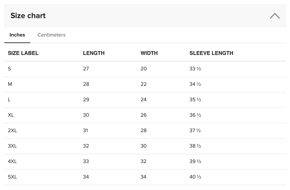Click the sleeve length value 40 ½
Screen dimensions: 290x190
tap(195, 177)
